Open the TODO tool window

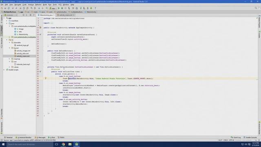(61, 138)
